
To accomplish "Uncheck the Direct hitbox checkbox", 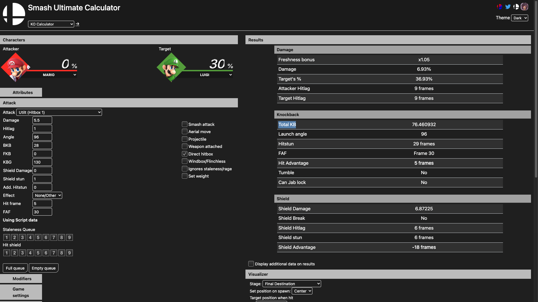I will 184,154.
